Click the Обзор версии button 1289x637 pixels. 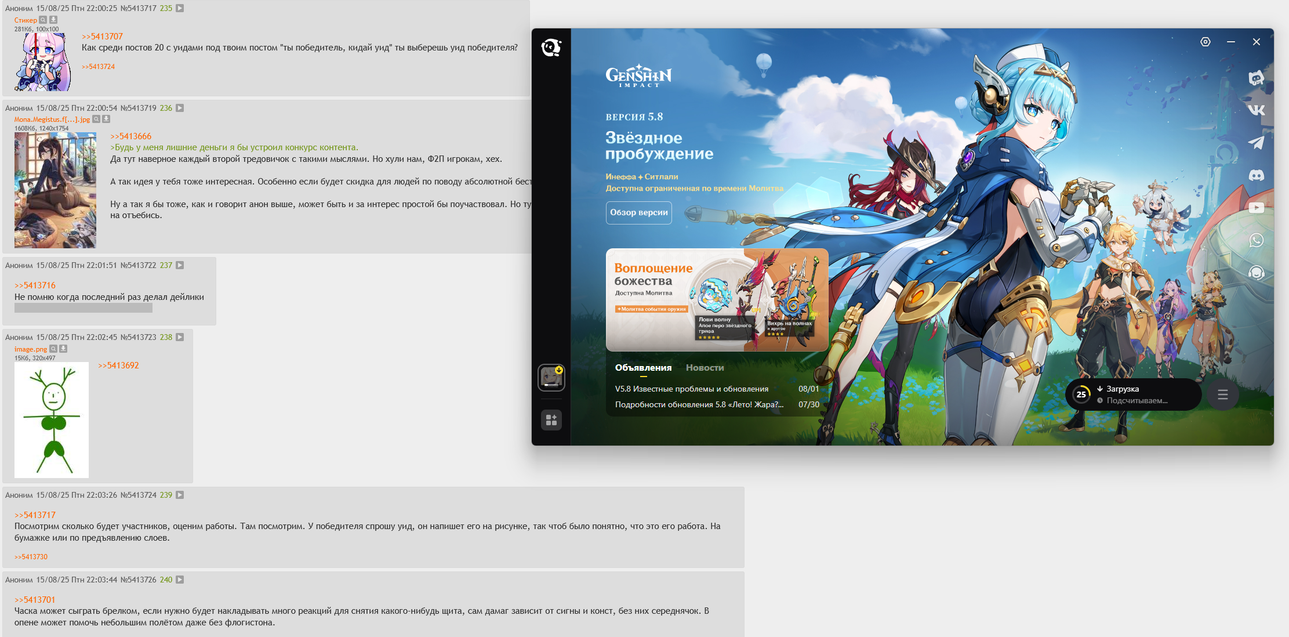pyautogui.click(x=638, y=212)
